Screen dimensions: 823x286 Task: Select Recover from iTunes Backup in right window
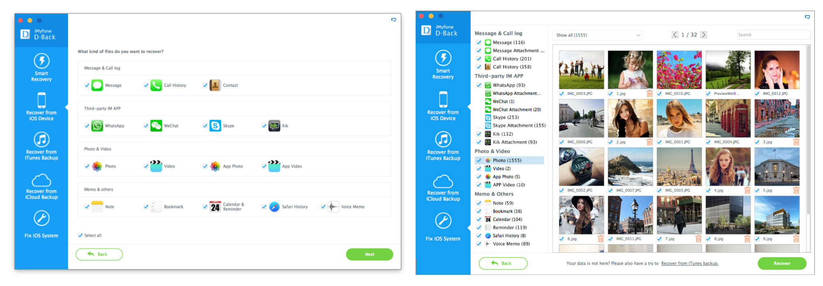443,146
